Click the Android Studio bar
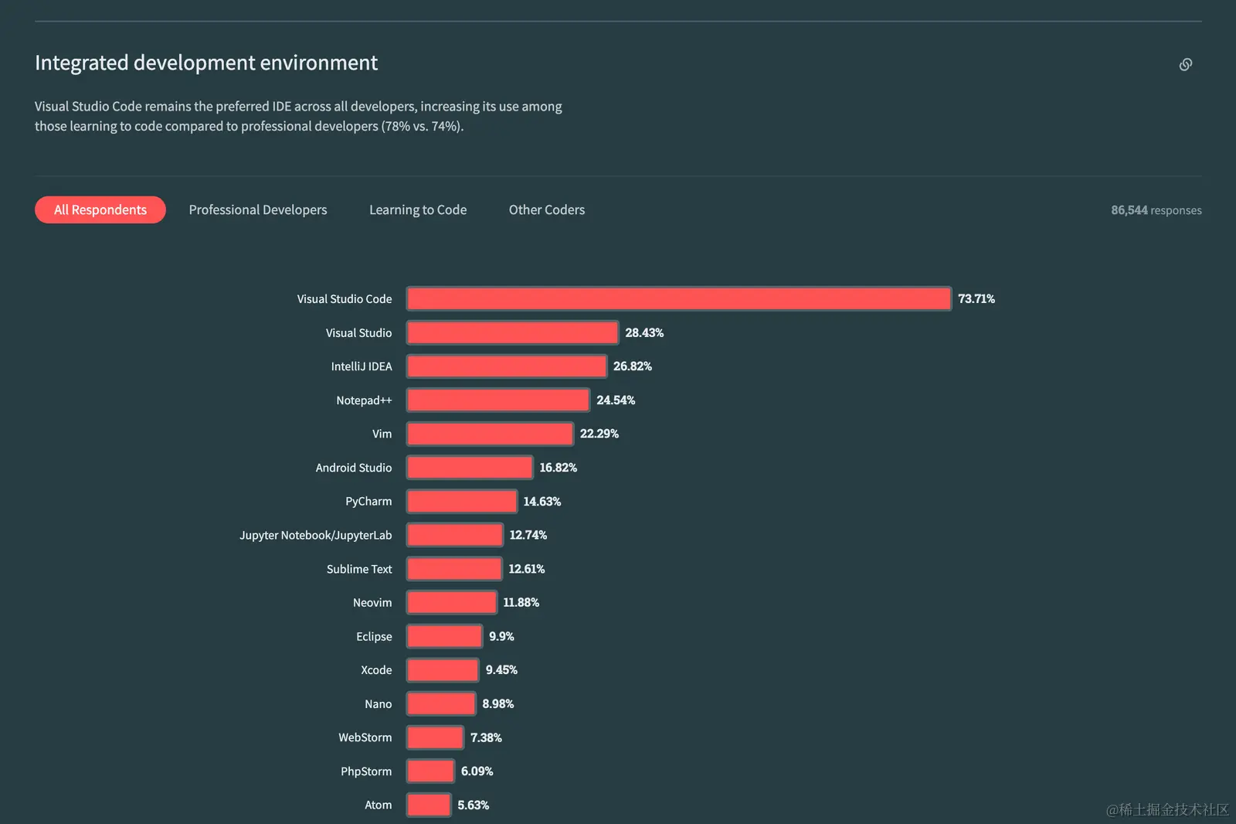Screen dimensions: 1236x824 click(470, 468)
